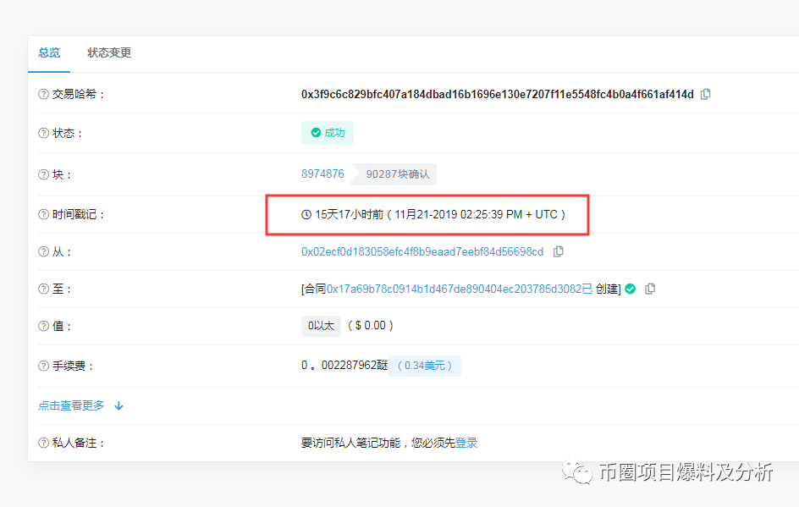Open block number 8974876 link

322,174
